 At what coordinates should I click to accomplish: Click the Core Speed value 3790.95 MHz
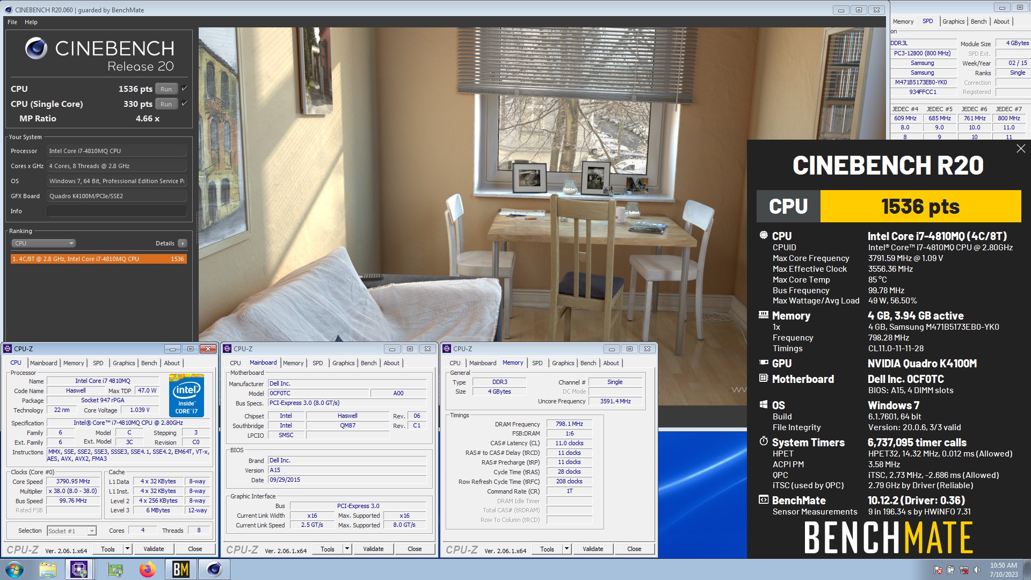pyautogui.click(x=73, y=481)
